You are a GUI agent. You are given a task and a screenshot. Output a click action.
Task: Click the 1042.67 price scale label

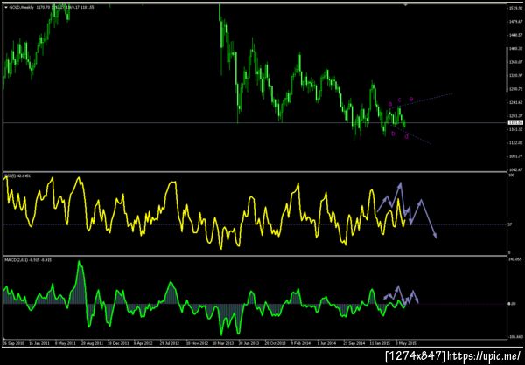pos(514,169)
